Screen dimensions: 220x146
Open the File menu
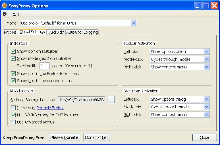pos(6,14)
